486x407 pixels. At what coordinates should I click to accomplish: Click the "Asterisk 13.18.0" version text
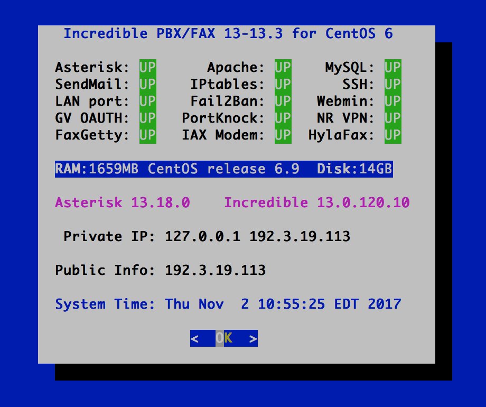[x=123, y=202]
